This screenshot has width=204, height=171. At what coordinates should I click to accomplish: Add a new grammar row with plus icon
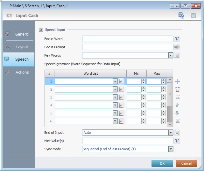(x=178, y=81)
